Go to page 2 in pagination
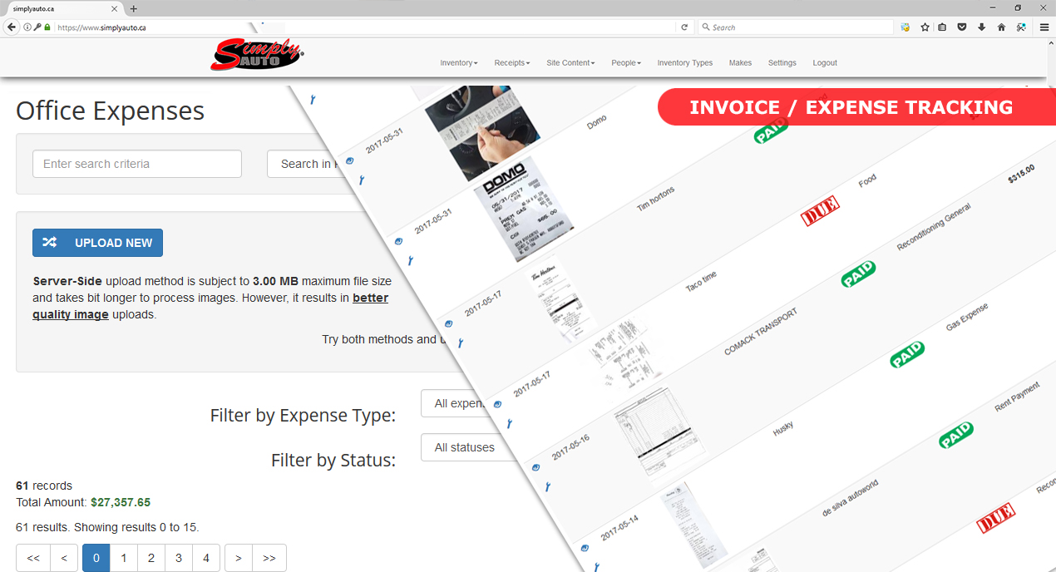The width and height of the screenshot is (1056, 572). 151,558
